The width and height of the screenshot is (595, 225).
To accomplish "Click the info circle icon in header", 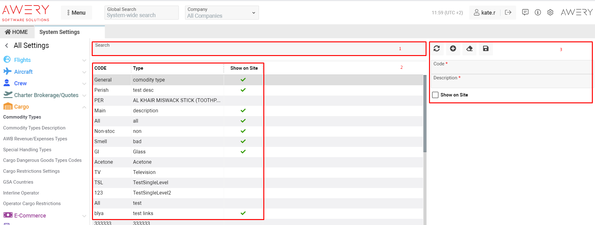I will 538,12.
